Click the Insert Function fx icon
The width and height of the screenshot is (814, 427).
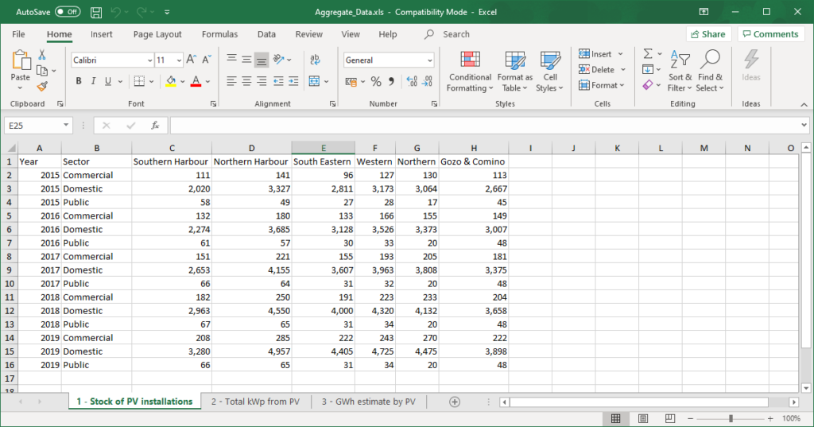pyautogui.click(x=155, y=126)
